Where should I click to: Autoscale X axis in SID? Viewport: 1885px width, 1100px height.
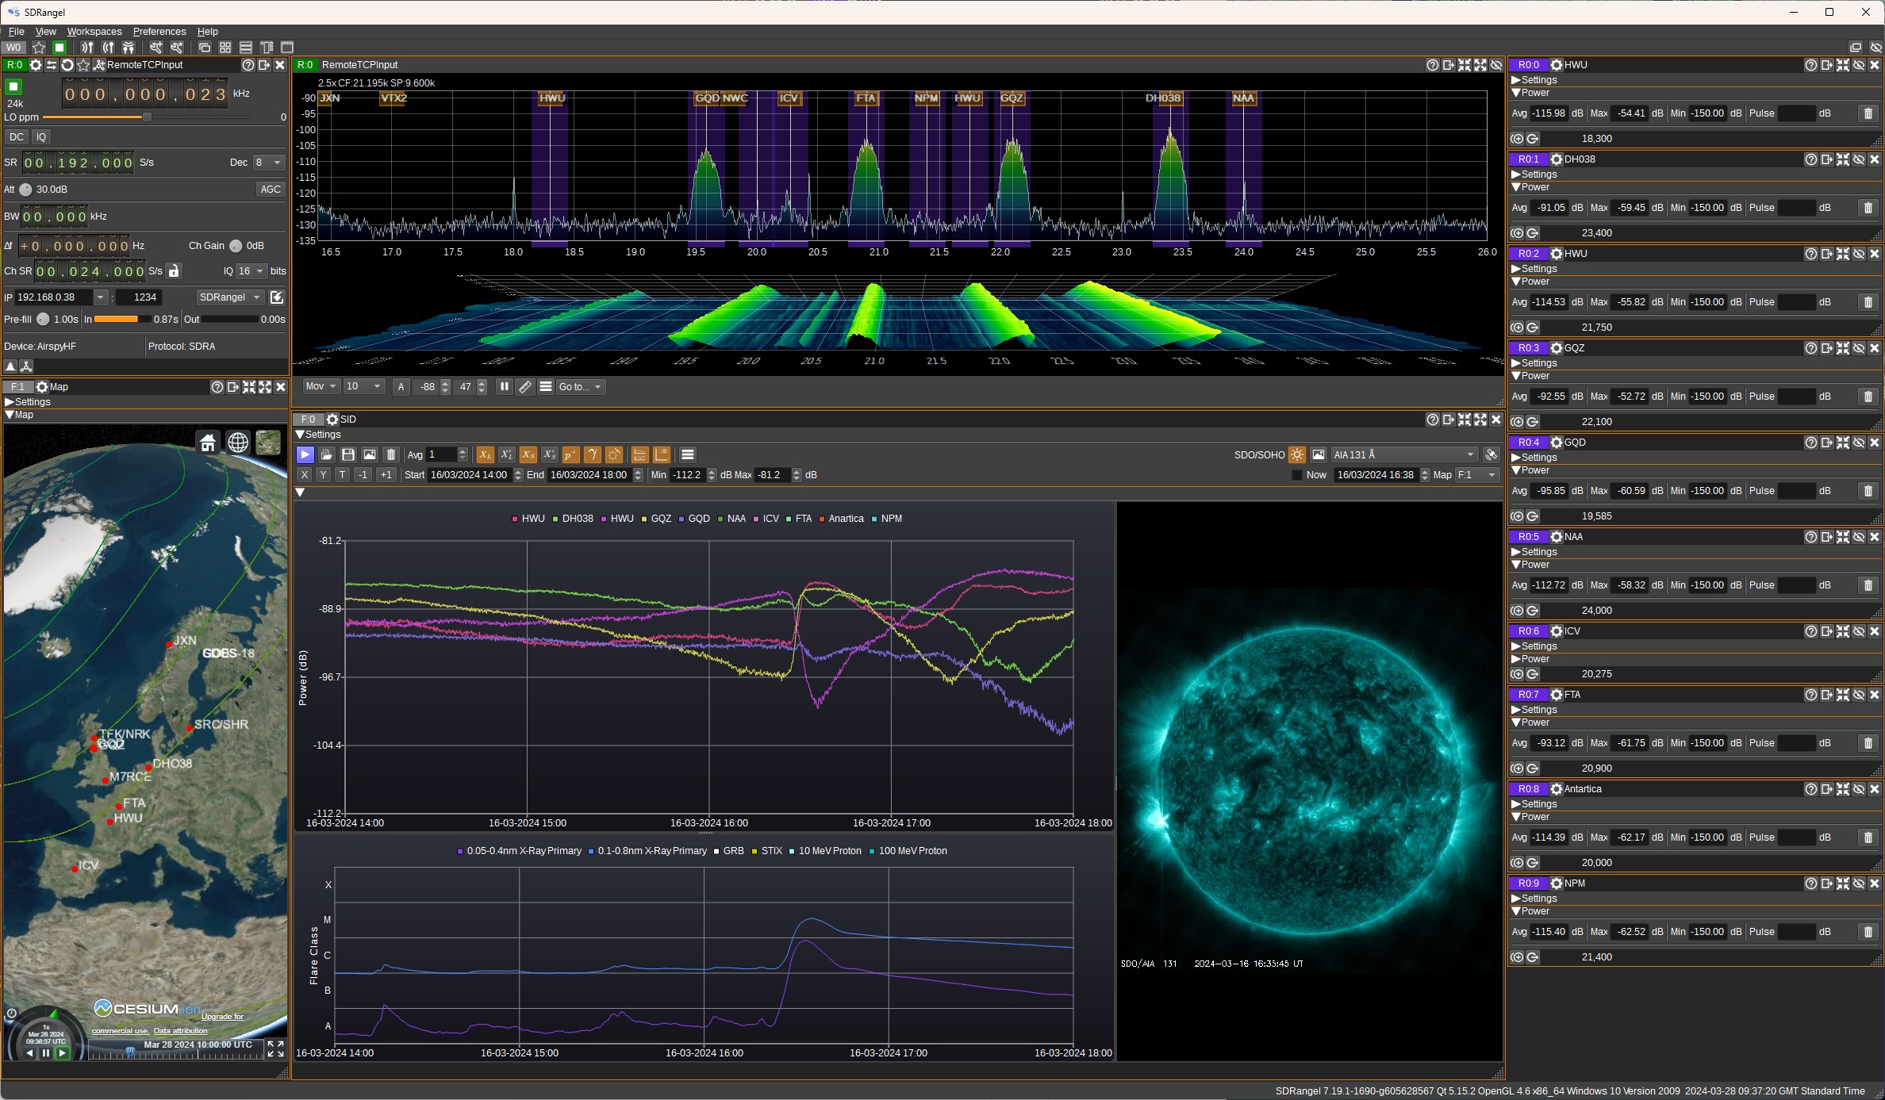304,475
